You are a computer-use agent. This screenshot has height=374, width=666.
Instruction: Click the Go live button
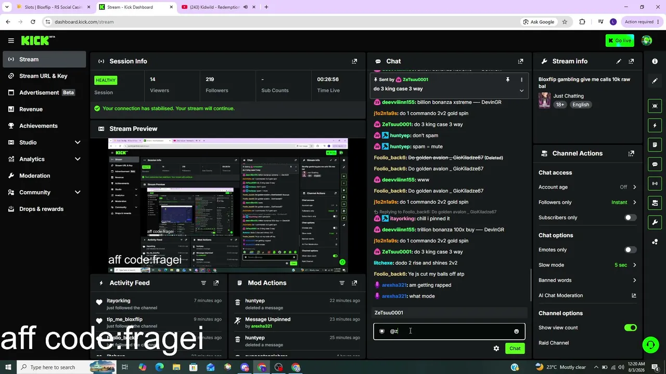(620, 41)
